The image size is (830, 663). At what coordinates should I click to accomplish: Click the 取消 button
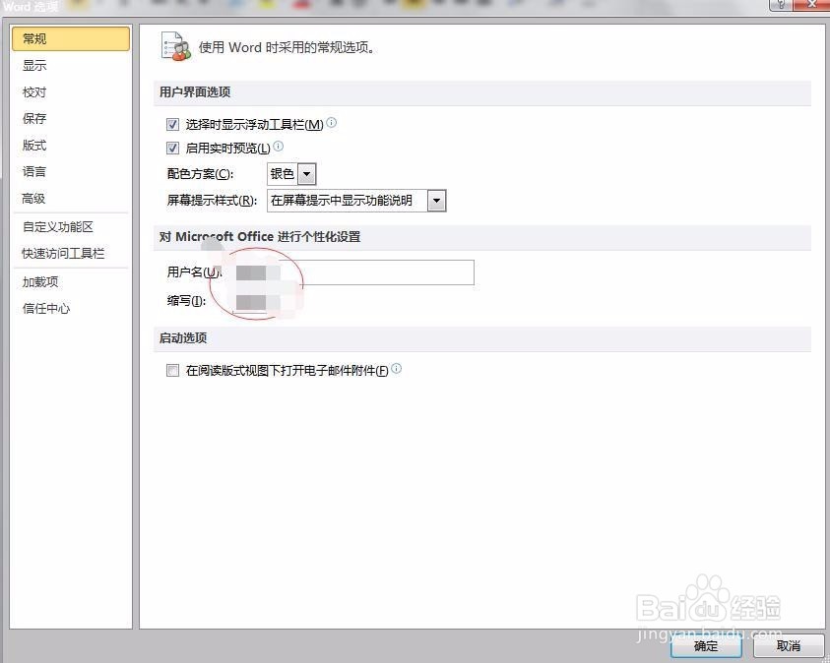click(788, 646)
